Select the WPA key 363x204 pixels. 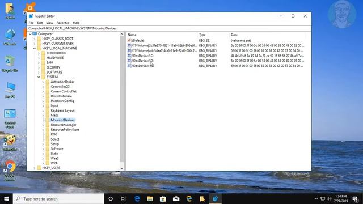[x=54, y=163]
